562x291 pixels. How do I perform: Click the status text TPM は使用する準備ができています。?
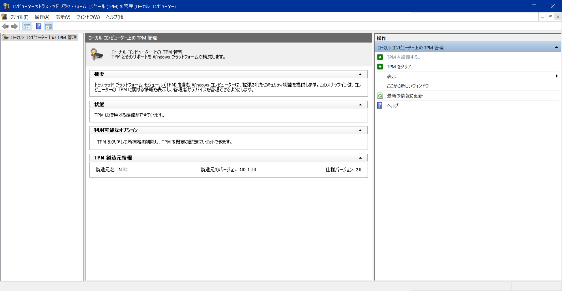point(129,115)
